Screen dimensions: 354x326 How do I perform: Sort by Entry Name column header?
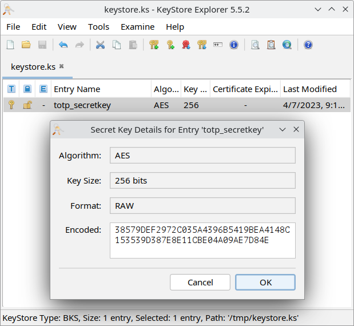click(101, 89)
